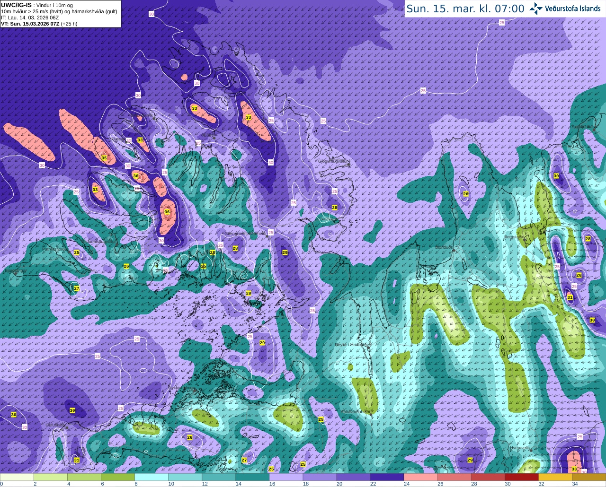606x487 pixels.
Task: Click the yellow 35 max gust marker
Action: [104, 157]
